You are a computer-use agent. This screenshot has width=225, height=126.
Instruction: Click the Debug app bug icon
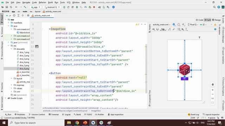click(77, 7)
